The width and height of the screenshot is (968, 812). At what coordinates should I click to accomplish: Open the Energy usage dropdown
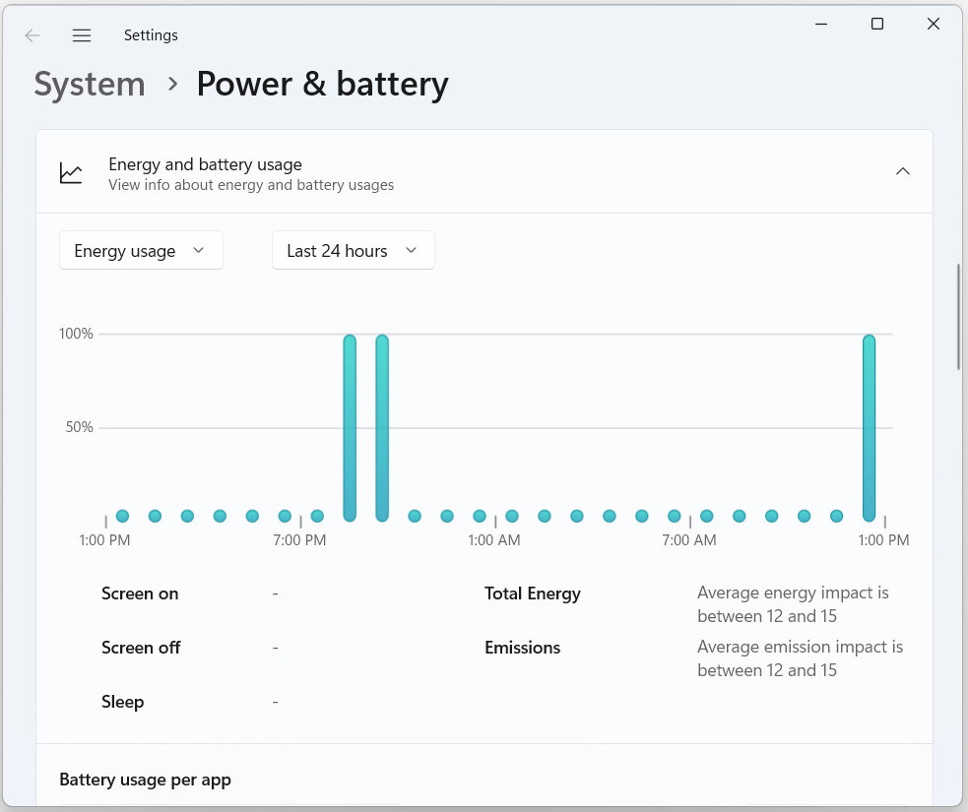[141, 251]
